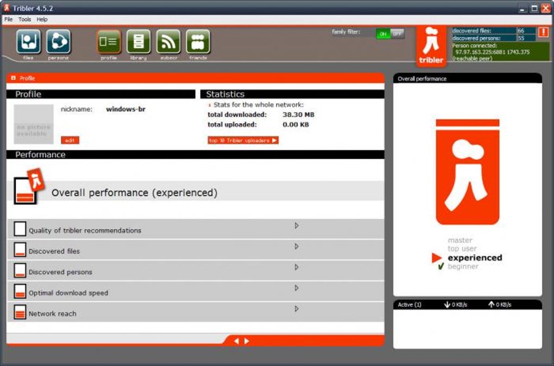Click the red experienced level arrow
Image resolution: width=554 pixels, height=366 pixels.
(437, 258)
